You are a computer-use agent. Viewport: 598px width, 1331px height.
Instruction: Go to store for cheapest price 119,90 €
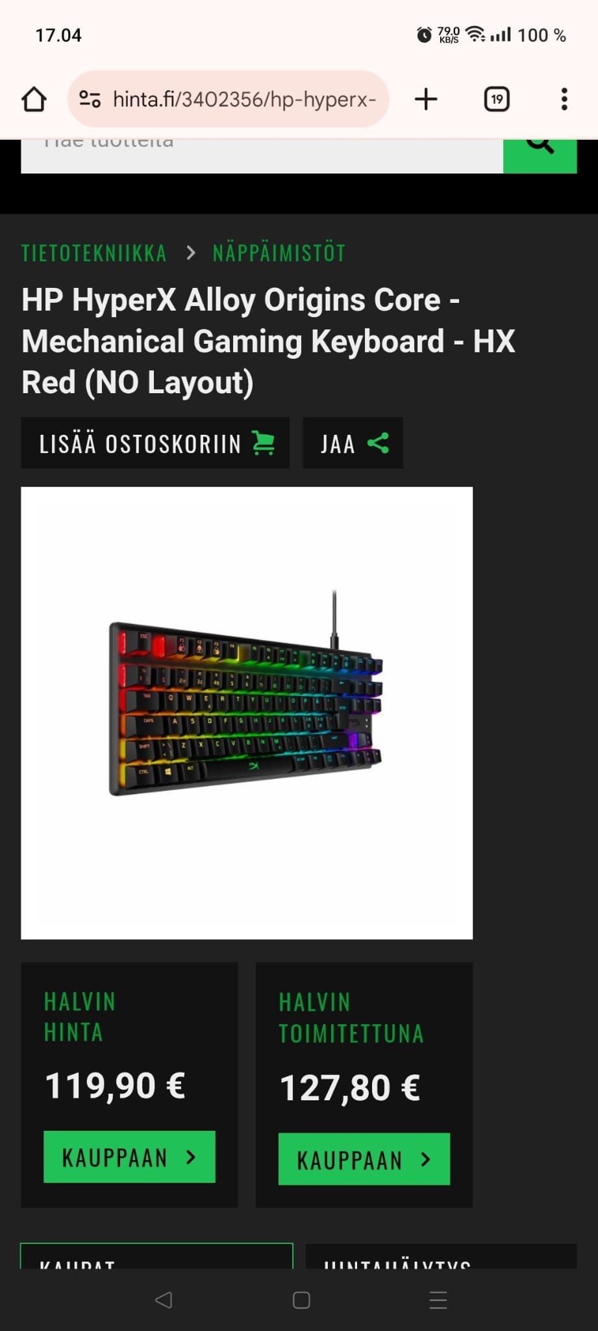129,1157
